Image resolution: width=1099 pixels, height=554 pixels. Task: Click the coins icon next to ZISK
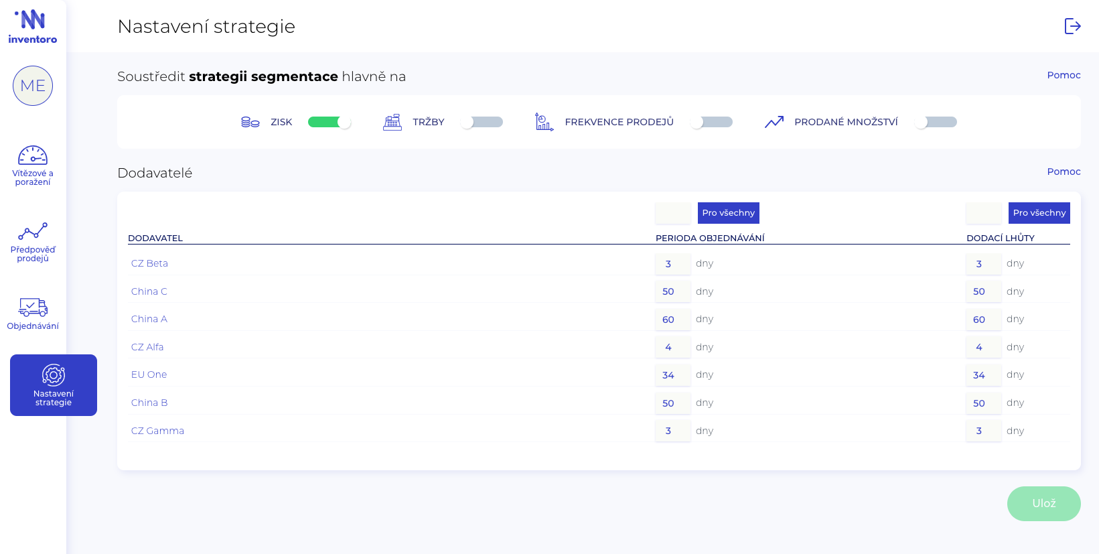point(250,122)
